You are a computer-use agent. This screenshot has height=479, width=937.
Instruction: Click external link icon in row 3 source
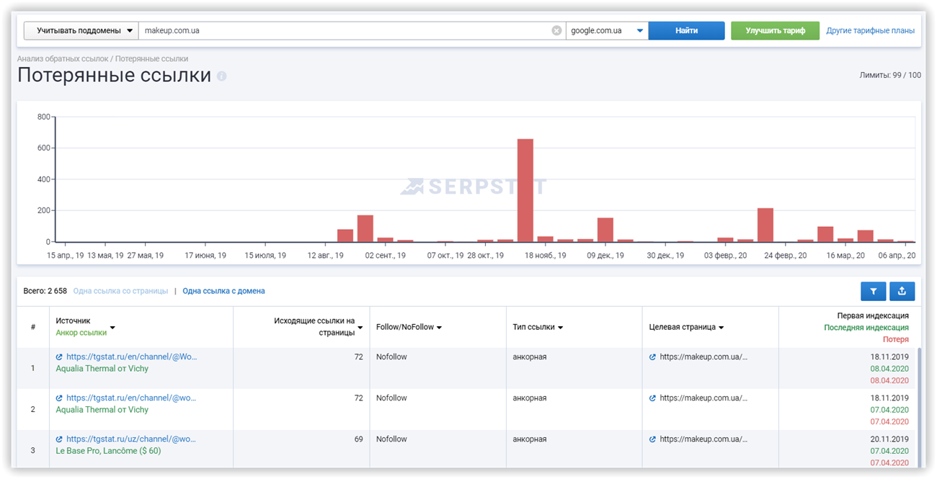coord(59,439)
